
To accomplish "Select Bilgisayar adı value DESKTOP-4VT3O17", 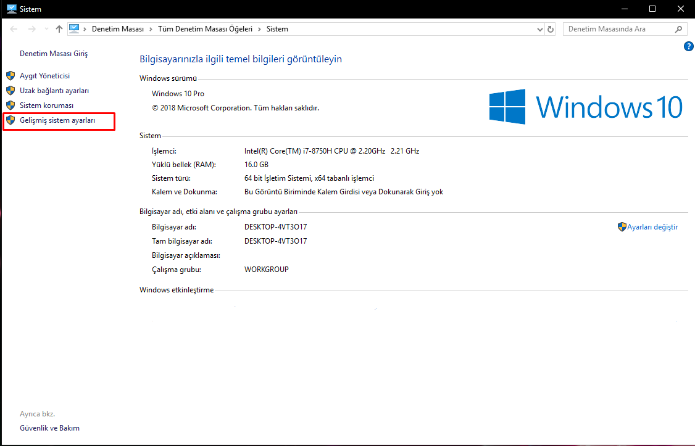I will click(x=276, y=227).
